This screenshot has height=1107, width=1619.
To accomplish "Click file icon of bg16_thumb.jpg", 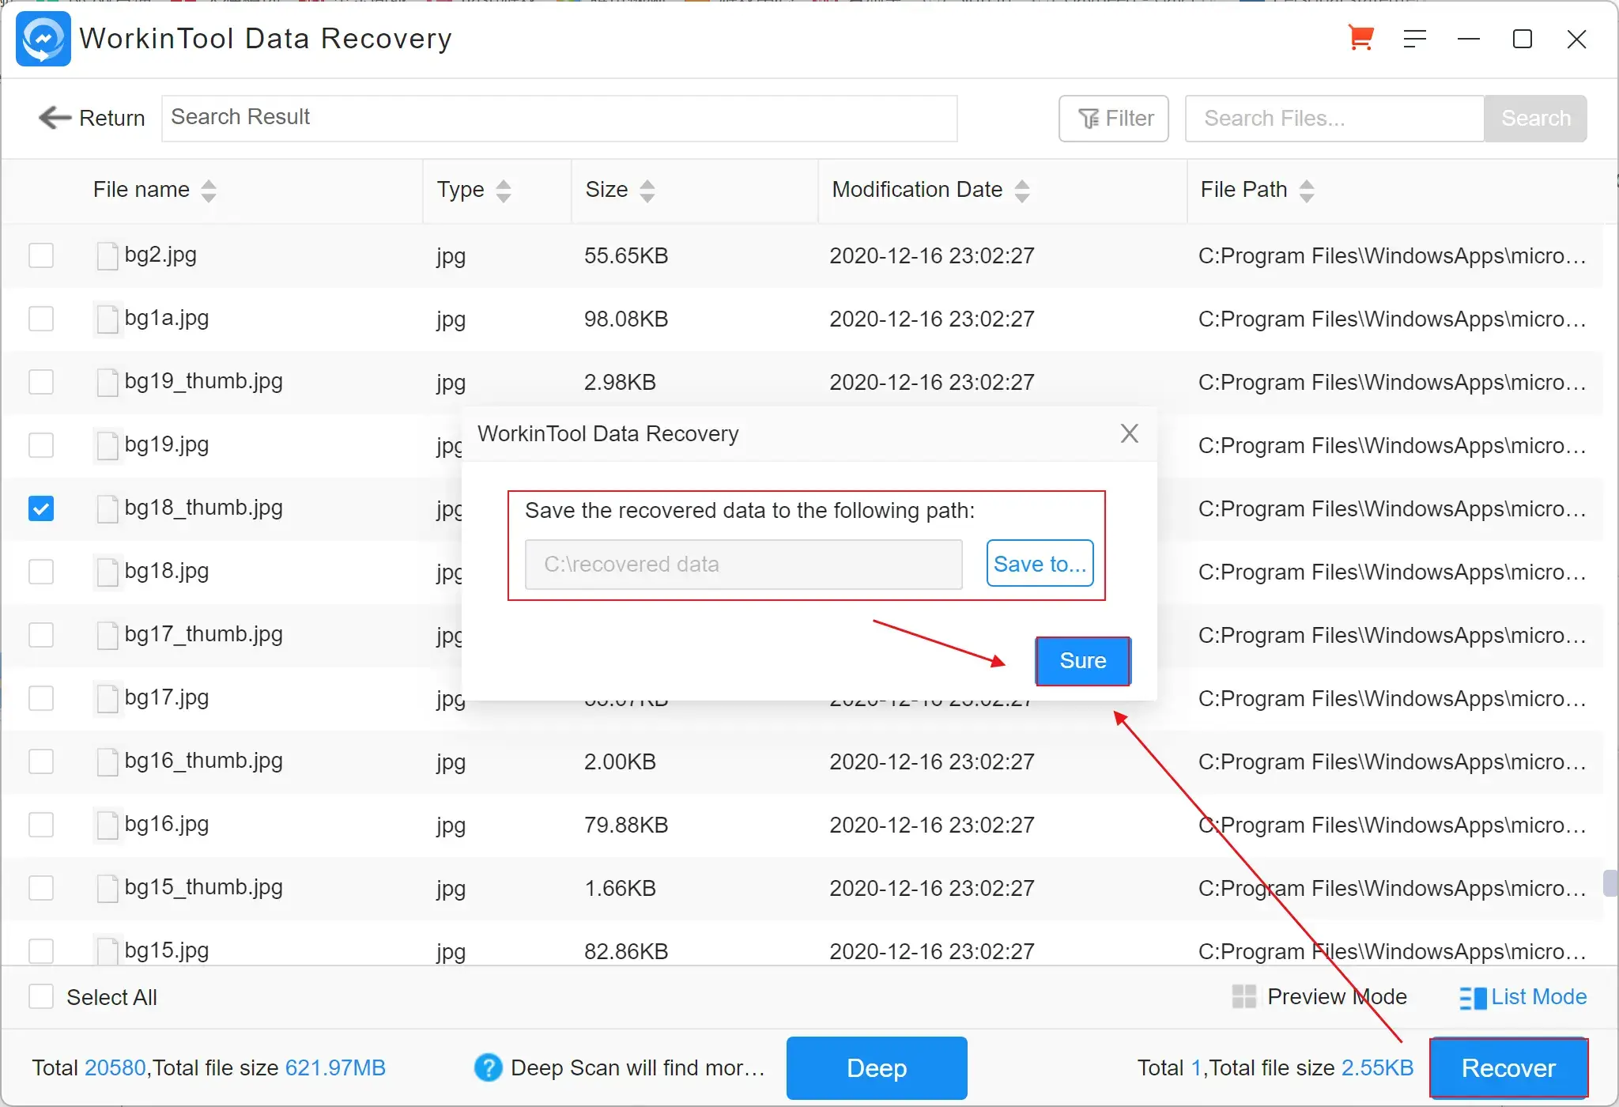I will click(108, 761).
